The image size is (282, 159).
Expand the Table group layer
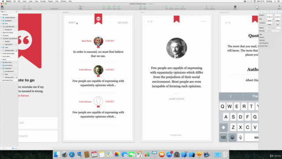(1, 47)
